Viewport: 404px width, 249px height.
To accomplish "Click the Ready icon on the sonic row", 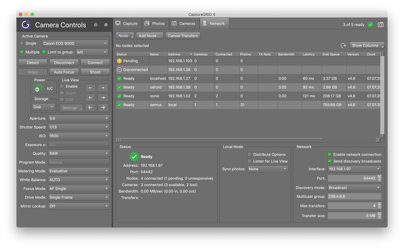I will [x=119, y=96].
